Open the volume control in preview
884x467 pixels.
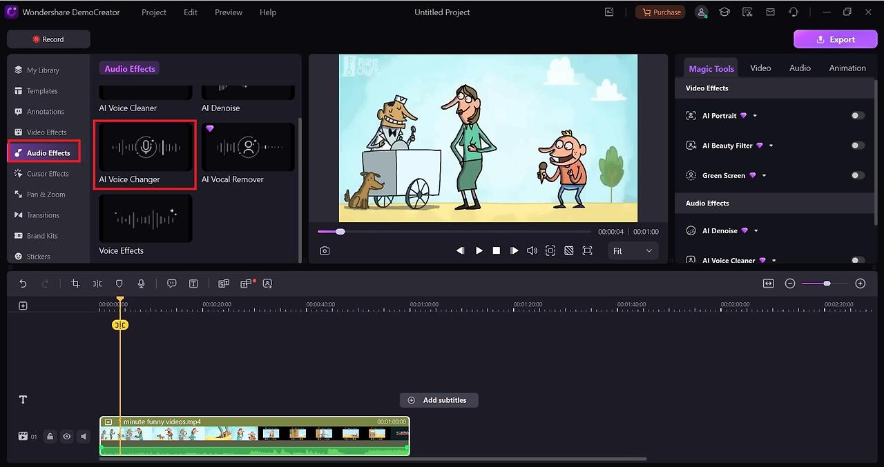532,251
